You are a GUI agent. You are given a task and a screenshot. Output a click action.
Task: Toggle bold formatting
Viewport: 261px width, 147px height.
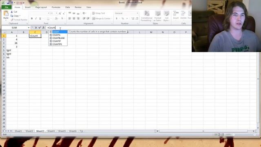tap(32, 18)
